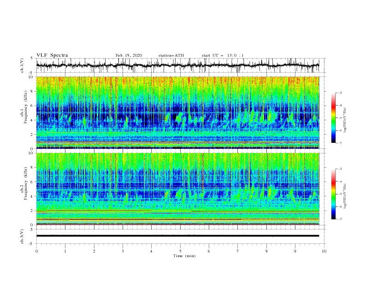The image size is (365, 282).
Task: Click the time axis tick "1"
Action: point(65,251)
